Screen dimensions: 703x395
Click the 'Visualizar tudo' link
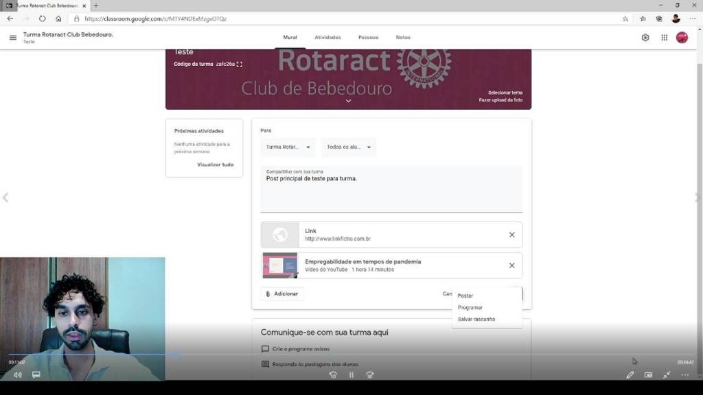(215, 165)
